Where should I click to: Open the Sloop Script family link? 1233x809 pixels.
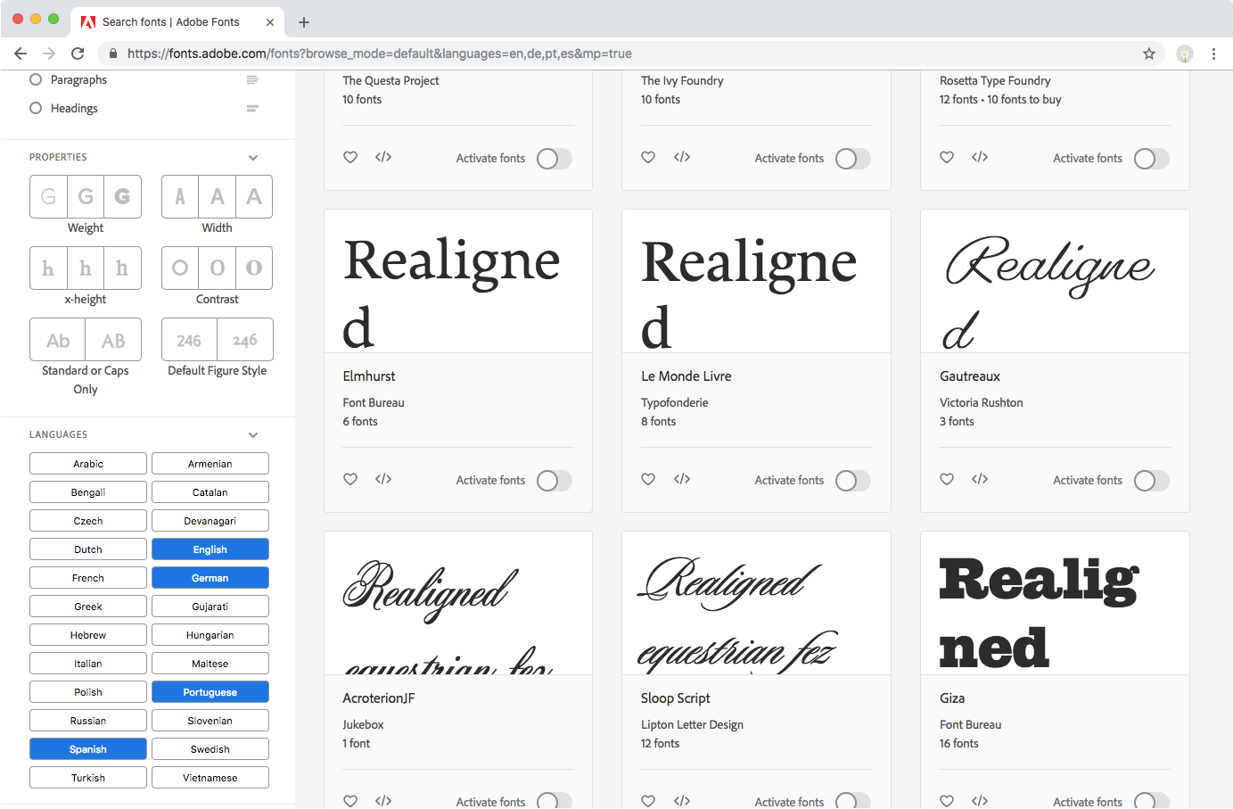tap(676, 698)
